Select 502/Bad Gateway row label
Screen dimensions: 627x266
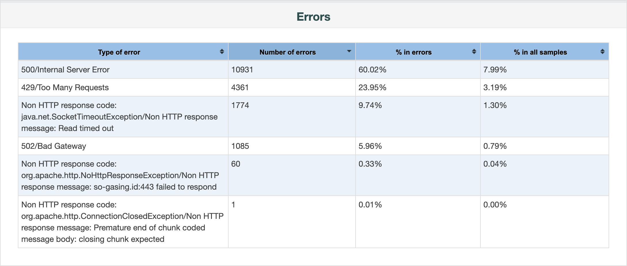click(x=54, y=146)
